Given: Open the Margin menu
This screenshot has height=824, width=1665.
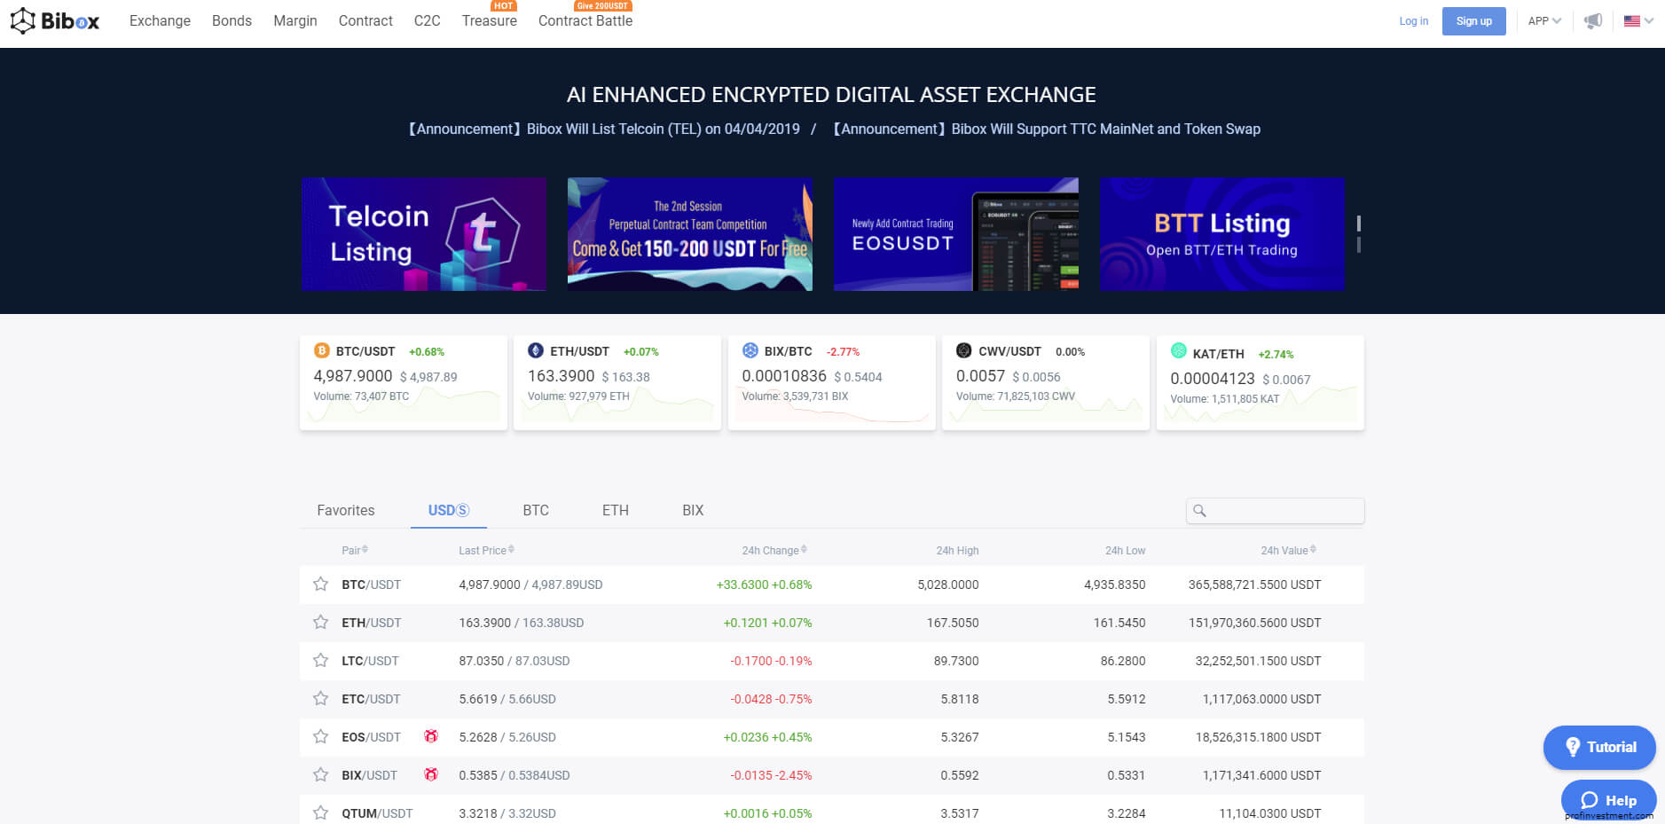Looking at the screenshot, I should click(x=295, y=20).
